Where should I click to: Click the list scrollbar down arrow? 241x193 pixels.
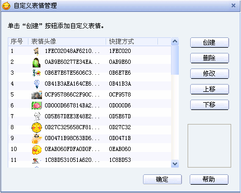pyautogui.click(x=175, y=163)
